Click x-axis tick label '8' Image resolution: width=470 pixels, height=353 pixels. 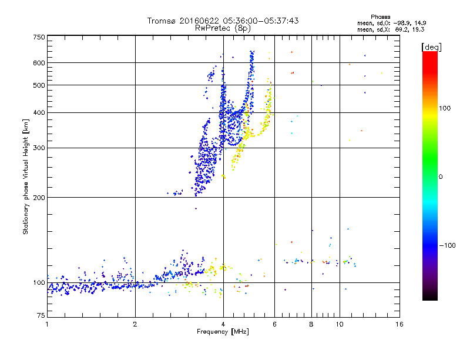pyautogui.click(x=311, y=324)
